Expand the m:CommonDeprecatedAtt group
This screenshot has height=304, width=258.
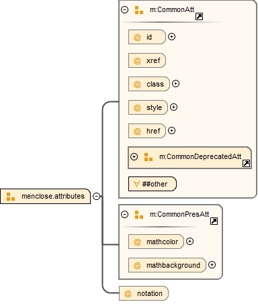pos(134,156)
